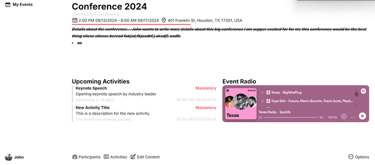The height and width of the screenshot is (165, 375).
Task: Click the Spotify logo in the player
Action: point(363,91)
